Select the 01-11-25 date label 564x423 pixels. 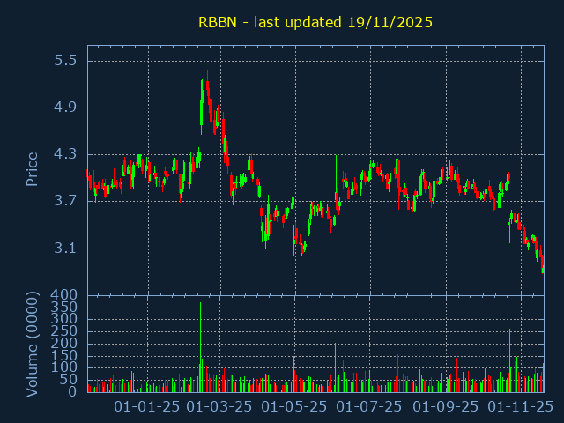(520, 407)
